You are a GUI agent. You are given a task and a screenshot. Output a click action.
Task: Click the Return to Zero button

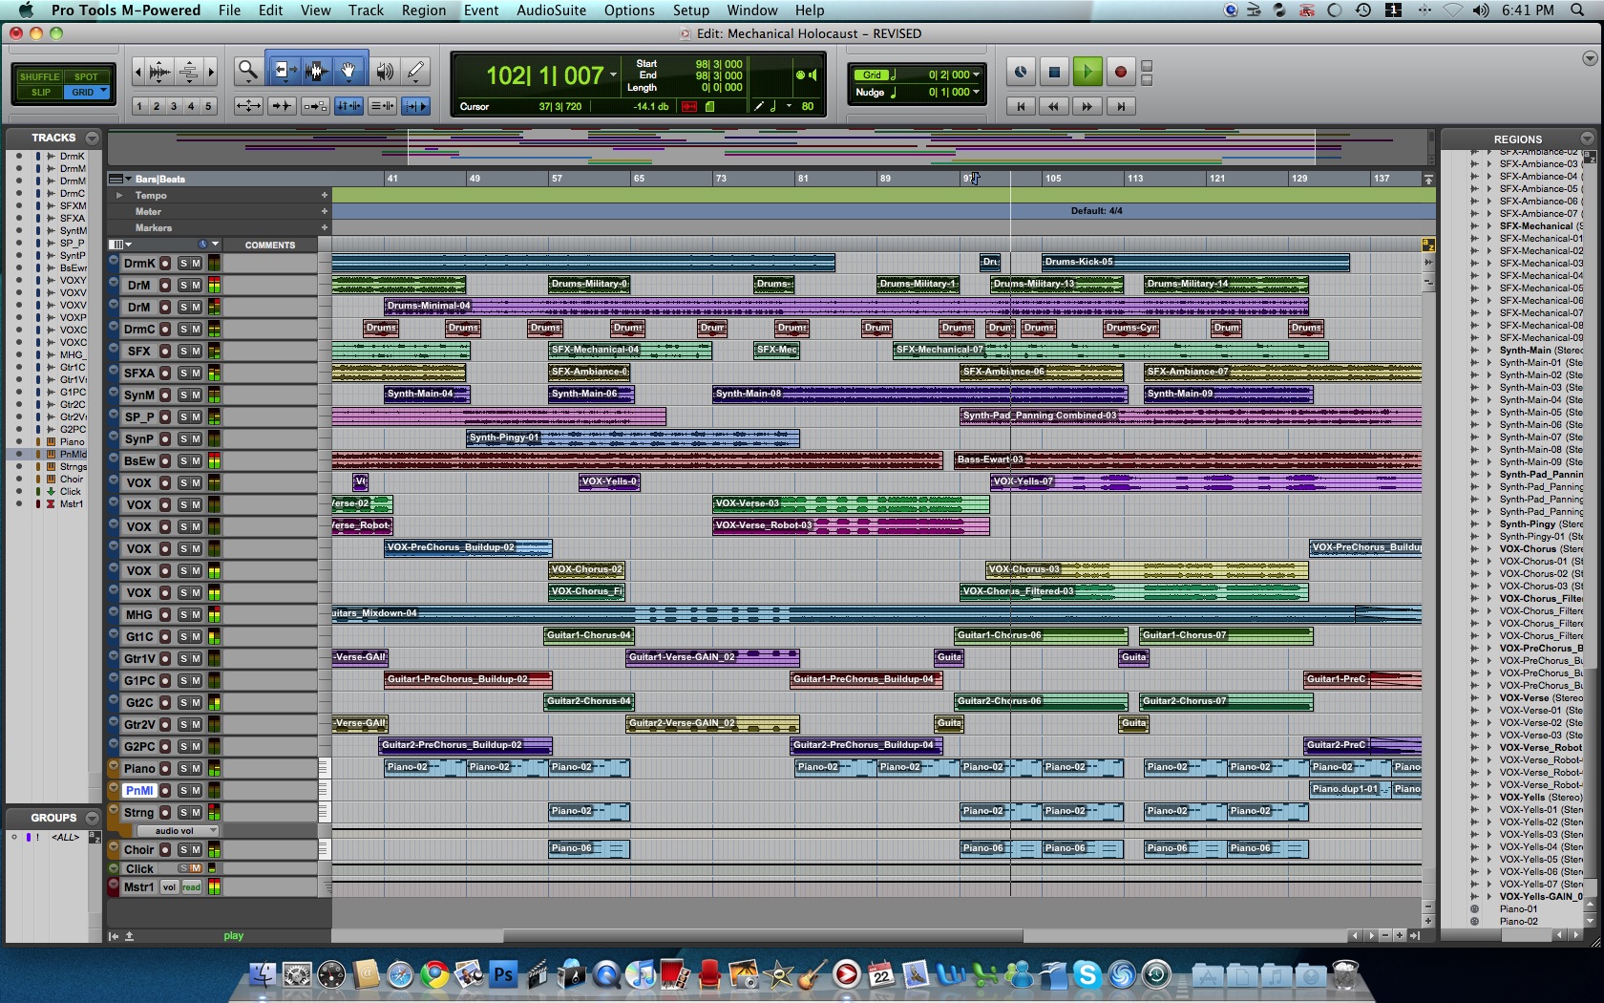tap(1021, 106)
